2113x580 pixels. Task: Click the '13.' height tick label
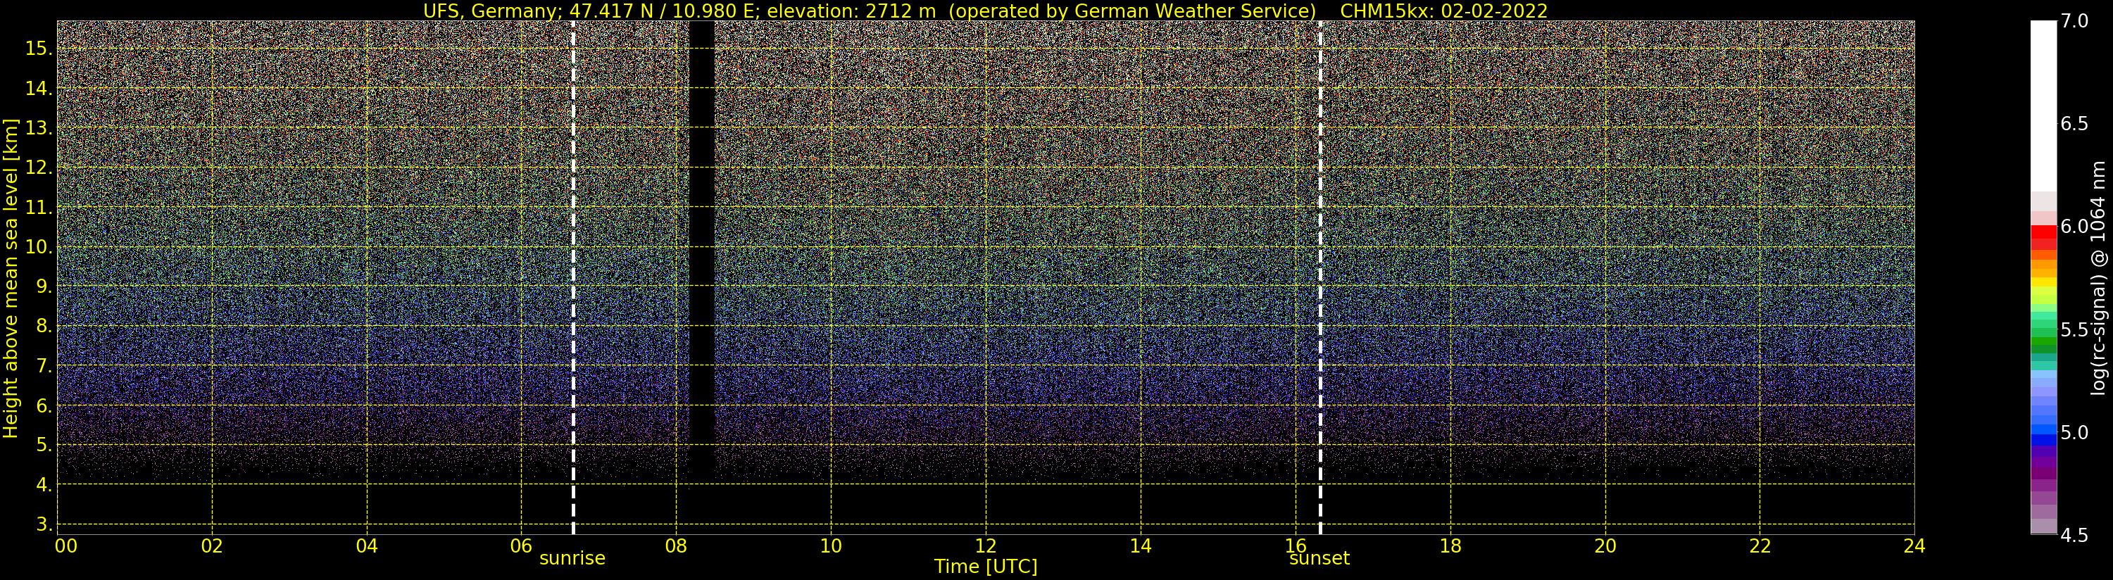(x=39, y=128)
